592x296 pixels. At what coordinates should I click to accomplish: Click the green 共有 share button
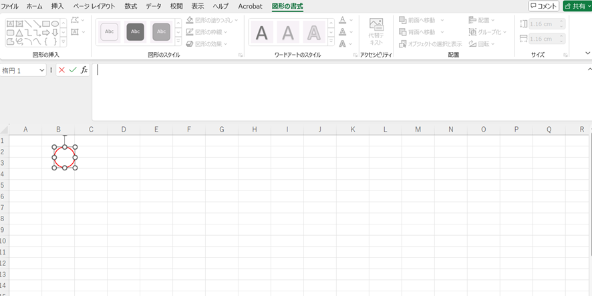point(577,6)
